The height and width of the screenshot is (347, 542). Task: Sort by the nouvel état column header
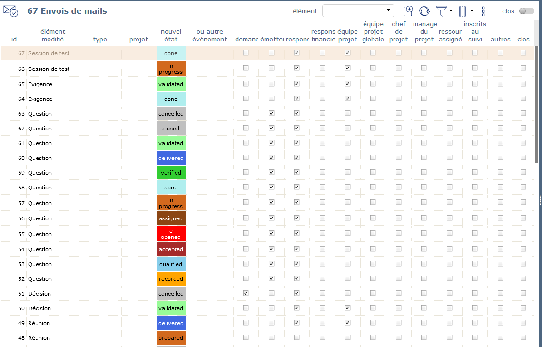point(171,36)
